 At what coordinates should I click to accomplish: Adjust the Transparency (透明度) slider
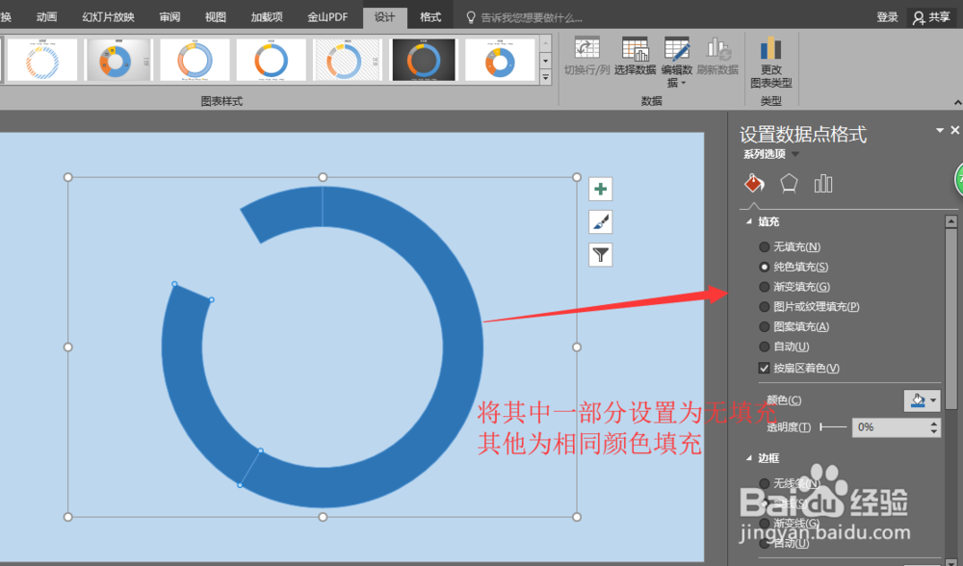tap(833, 427)
